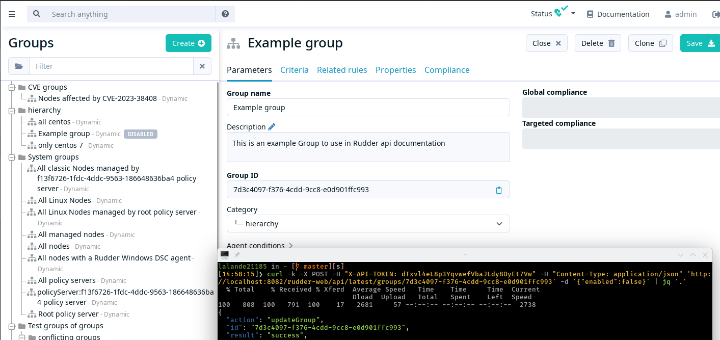Image resolution: width=720 pixels, height=340 pixels.
Task: Select Nodes affected by CVE-2023-38408 group
Action: tap(97, 98)
